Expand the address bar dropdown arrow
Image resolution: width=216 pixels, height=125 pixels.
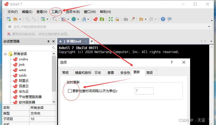click(209, 27)
